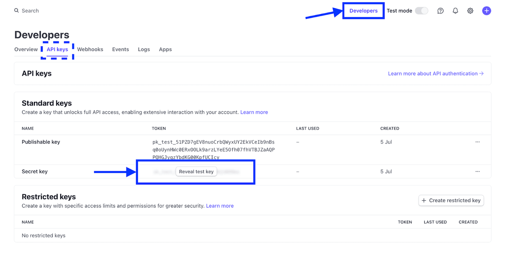View notifications via the bell icon
Viewport: 507px width, 253px height.
[455, 11]
